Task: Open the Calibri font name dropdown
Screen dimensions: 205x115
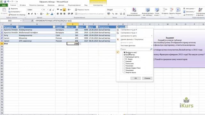Action: tap(42, 10)
